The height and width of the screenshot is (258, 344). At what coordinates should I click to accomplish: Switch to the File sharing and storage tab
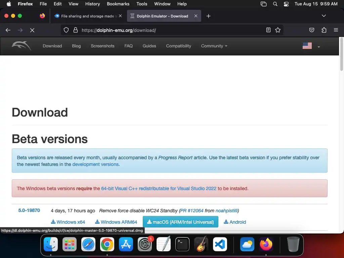[x=88, y=16]
